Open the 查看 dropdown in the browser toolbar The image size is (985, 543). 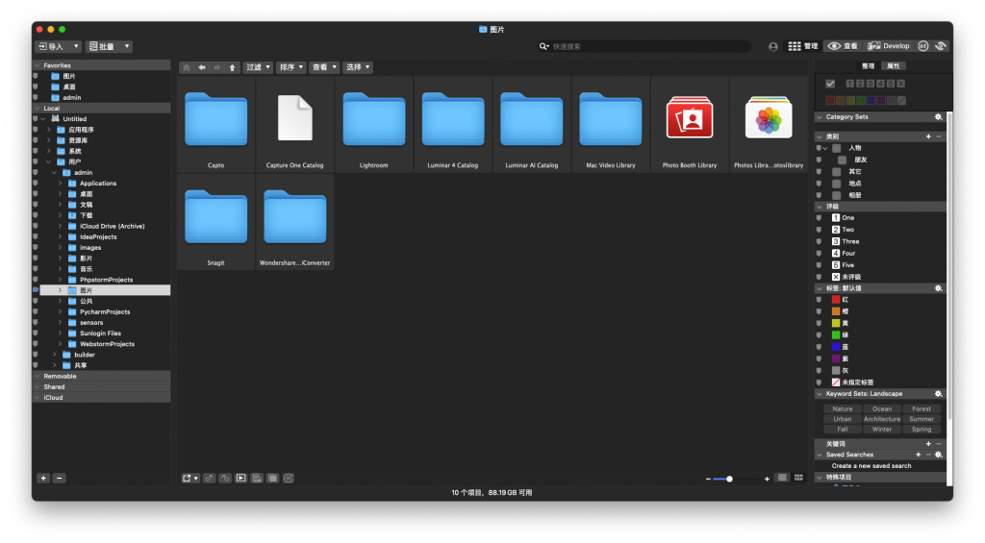coord(324,67)
